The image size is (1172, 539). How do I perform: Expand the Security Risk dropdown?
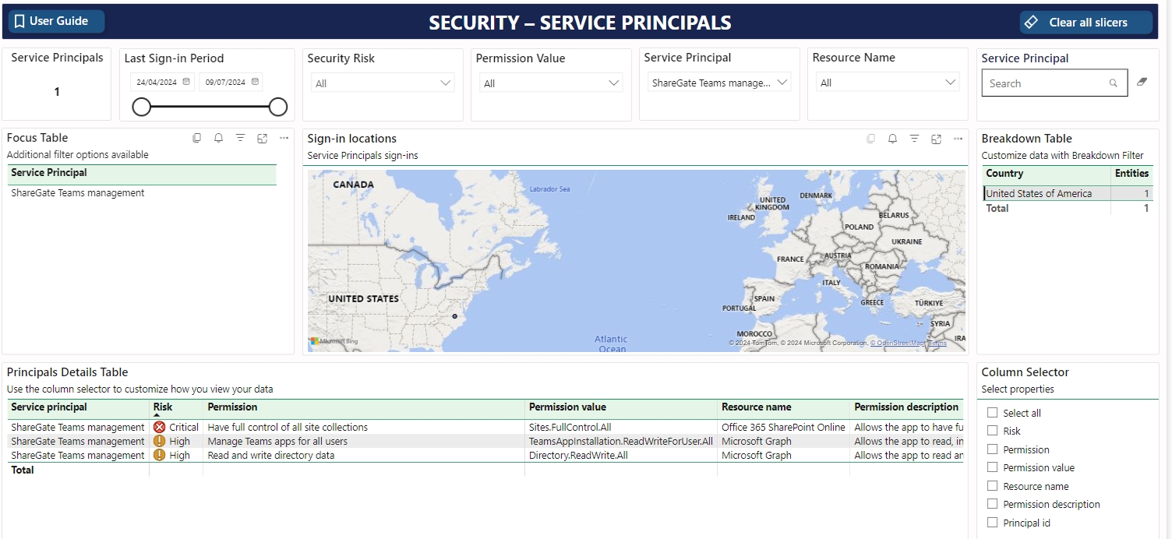382,83
